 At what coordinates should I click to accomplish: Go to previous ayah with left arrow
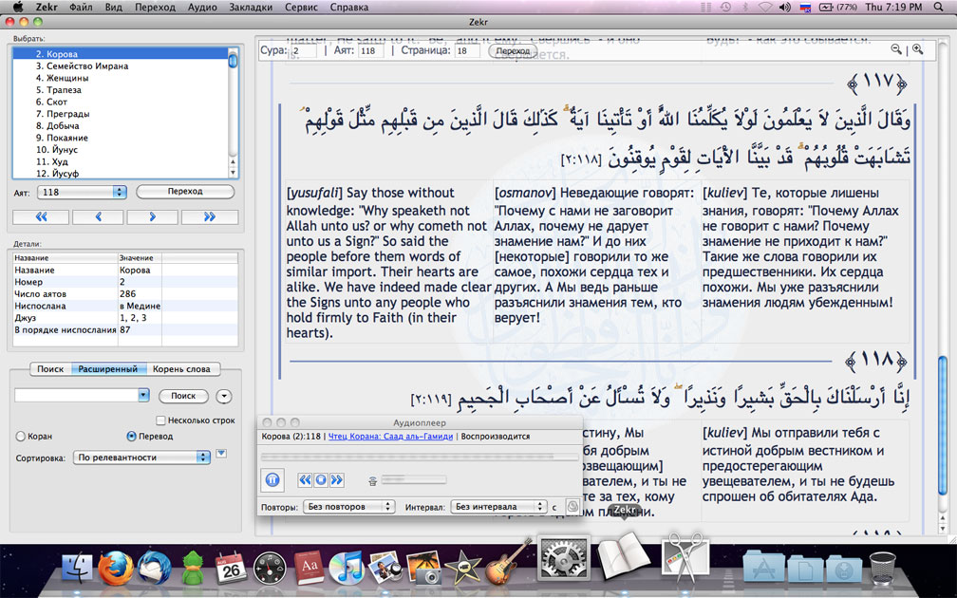click(98, 216)
